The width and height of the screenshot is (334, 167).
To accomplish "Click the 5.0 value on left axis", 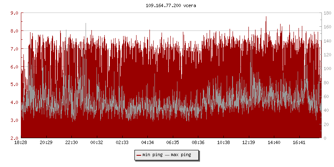I will coord(14,84).
